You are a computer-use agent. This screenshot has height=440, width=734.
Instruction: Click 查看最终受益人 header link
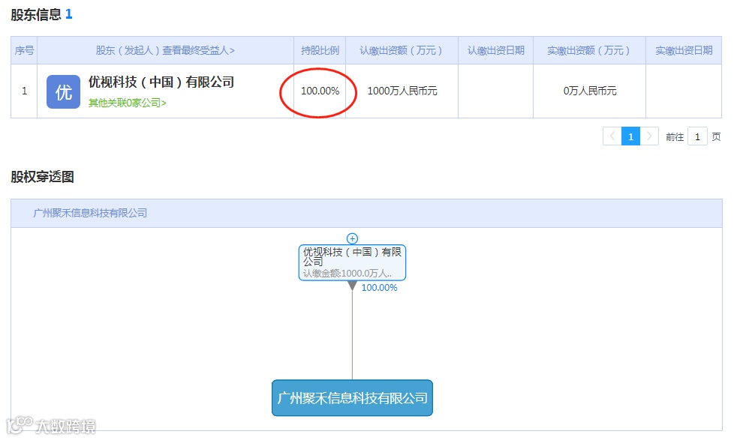pyautogui.click(x=198, y=50)
